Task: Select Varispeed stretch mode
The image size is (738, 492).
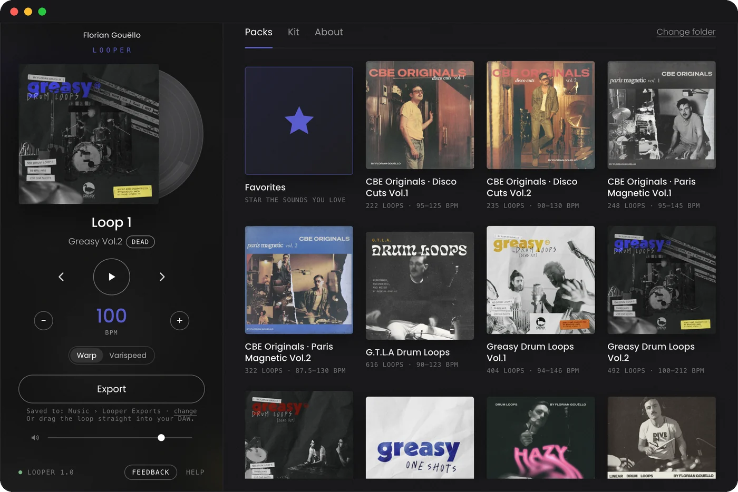Action: click(128, 356)
